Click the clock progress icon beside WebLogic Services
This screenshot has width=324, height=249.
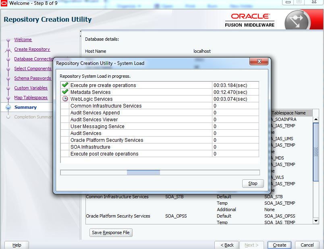point(64,99)
